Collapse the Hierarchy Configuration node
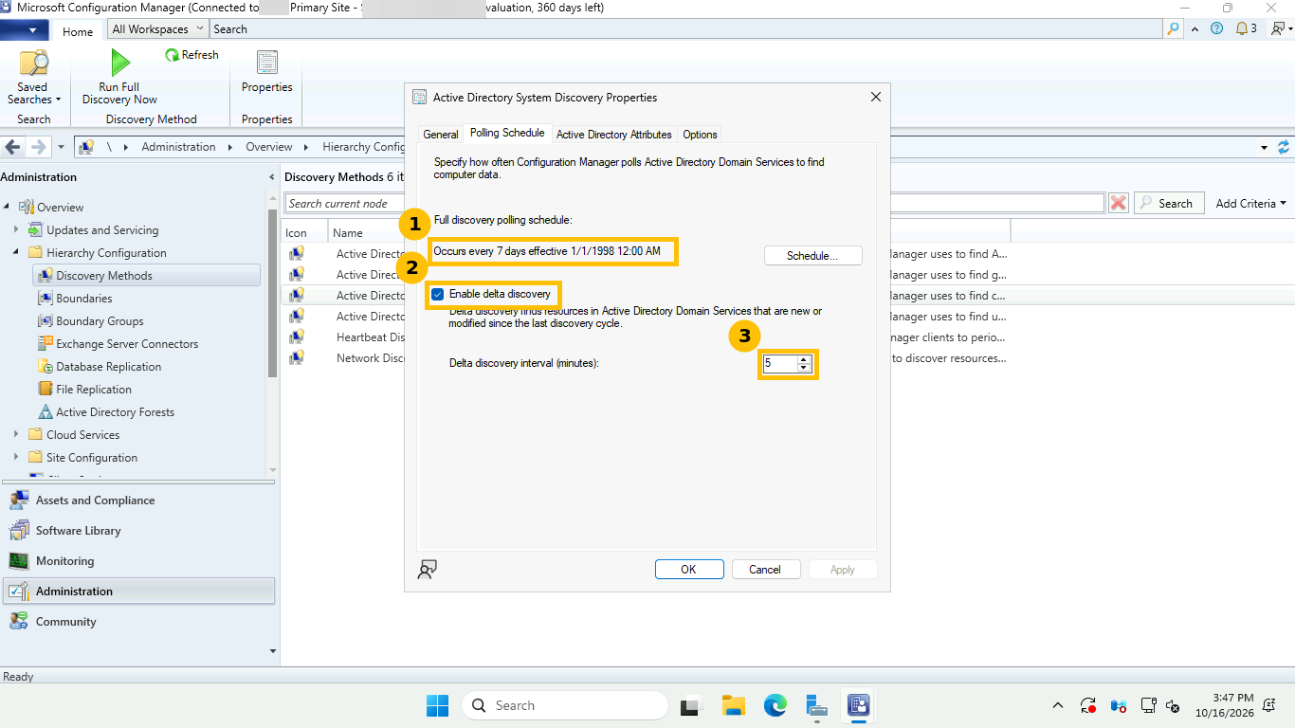This screenshot has width=1295, height=728. tap(16, 252)
